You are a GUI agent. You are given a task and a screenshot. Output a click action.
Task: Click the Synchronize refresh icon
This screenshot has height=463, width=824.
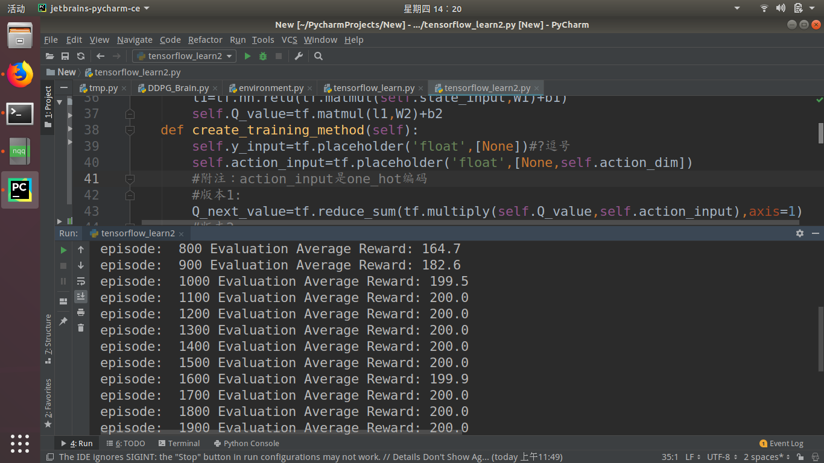[80, 56]
